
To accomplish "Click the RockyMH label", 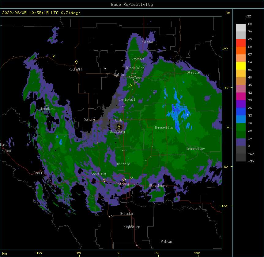I will (x=75, y=69).
